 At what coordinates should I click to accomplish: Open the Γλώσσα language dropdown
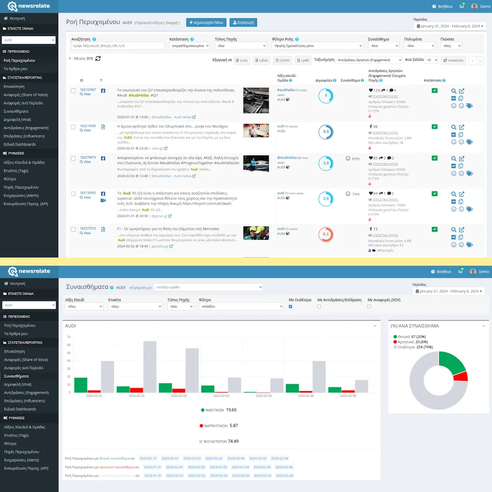(x=451, y=46)
